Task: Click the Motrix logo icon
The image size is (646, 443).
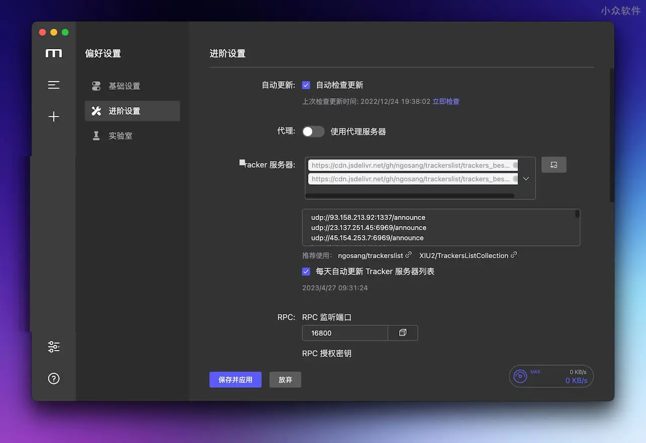Action: click(x=53, y=53)
